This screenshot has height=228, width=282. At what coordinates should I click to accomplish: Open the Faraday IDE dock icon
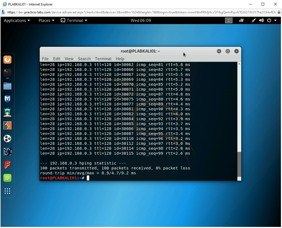(x=7, y=165)
